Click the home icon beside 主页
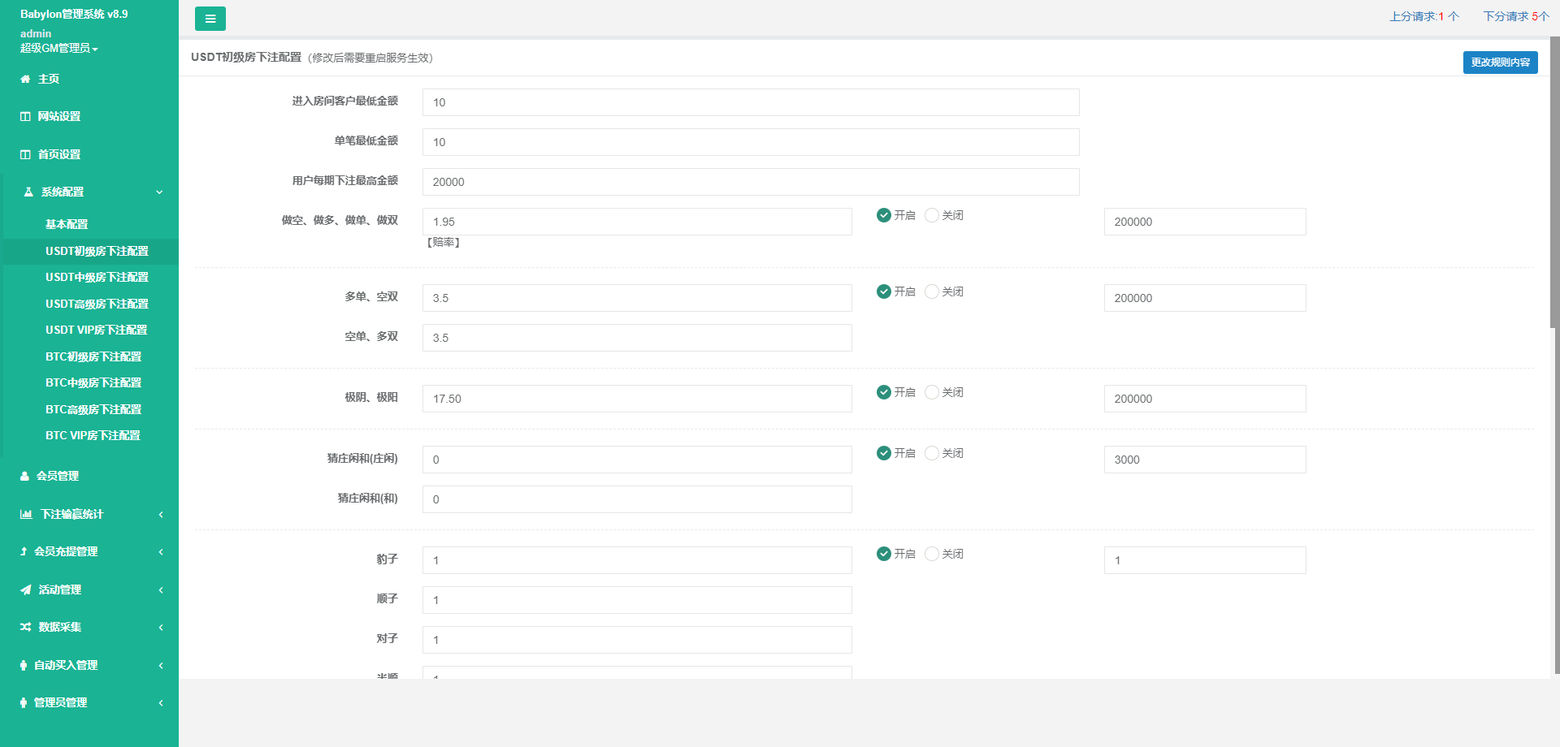This screenshot has width=1560, height=747. (x=25, y=80)
